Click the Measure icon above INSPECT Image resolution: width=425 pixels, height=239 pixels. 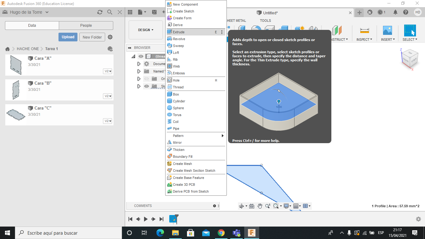[x=364, y=30]
